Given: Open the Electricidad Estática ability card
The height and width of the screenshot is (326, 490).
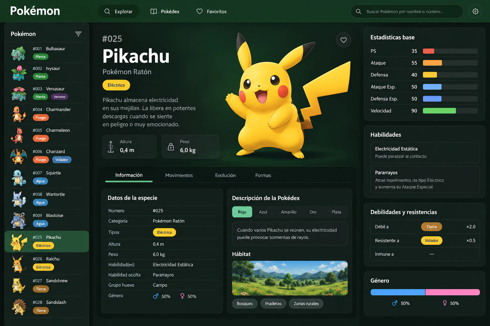Looking at the screenshot, I should (425, 152).
